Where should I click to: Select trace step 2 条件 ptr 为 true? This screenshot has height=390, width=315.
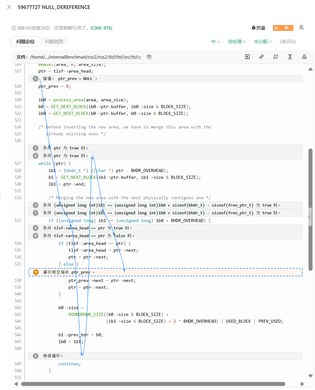tap(166, 148)
